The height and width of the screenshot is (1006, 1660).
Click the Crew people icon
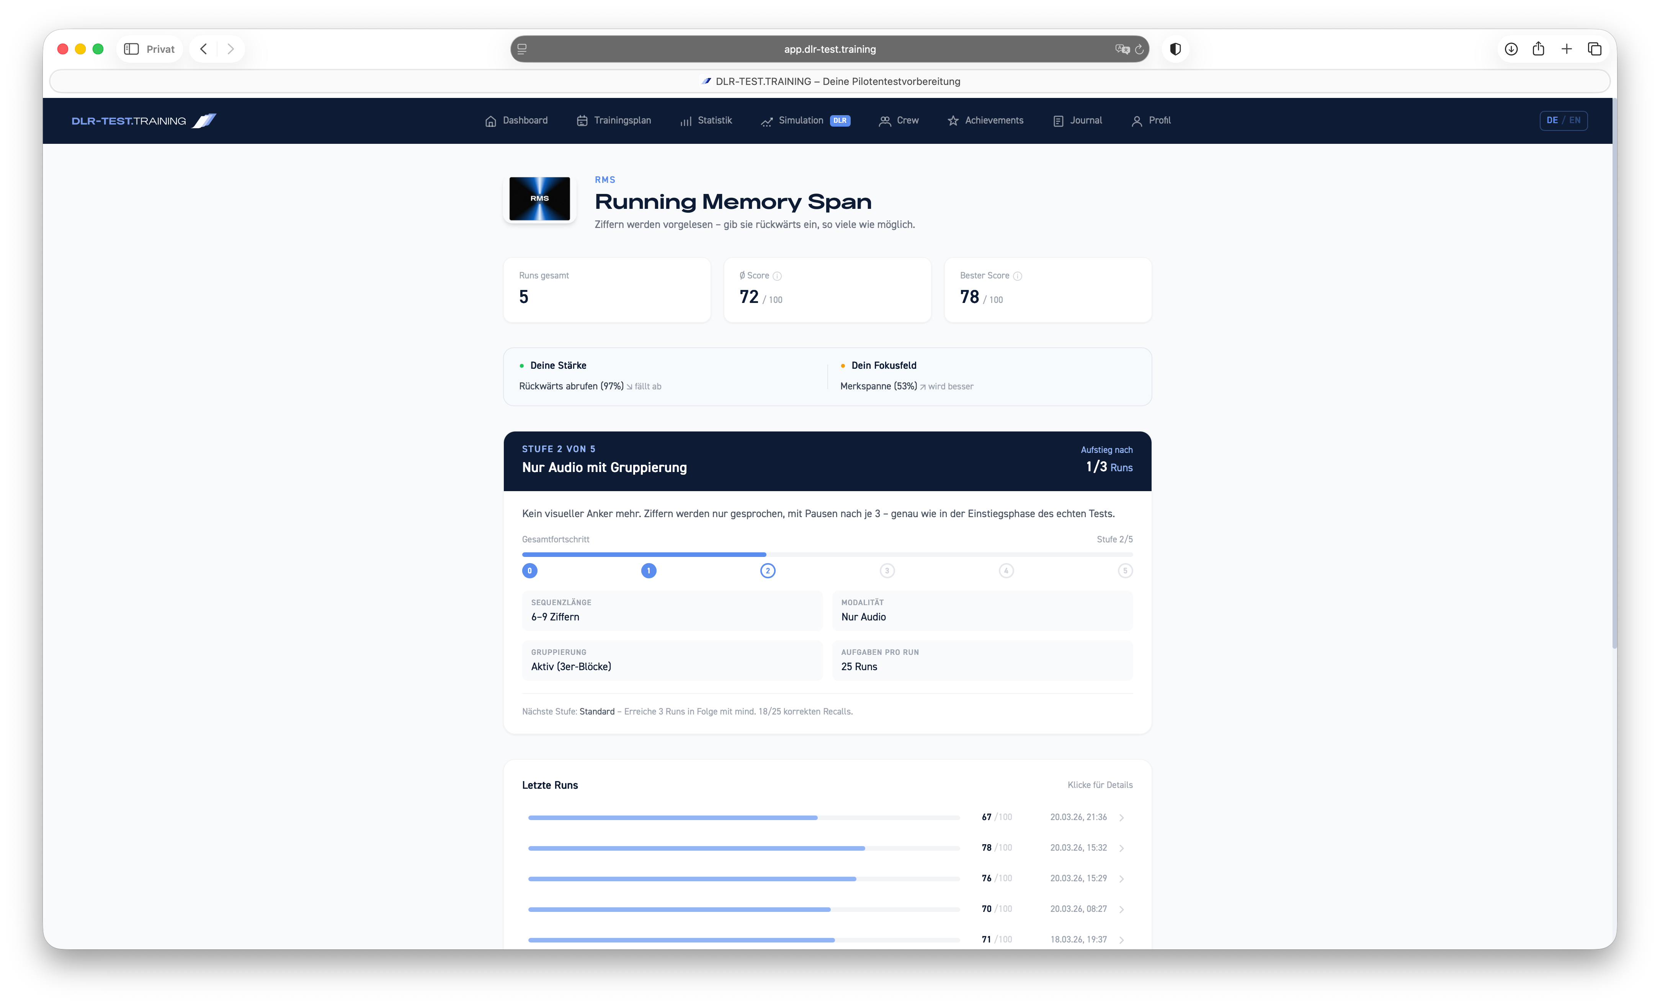(885, 120)
